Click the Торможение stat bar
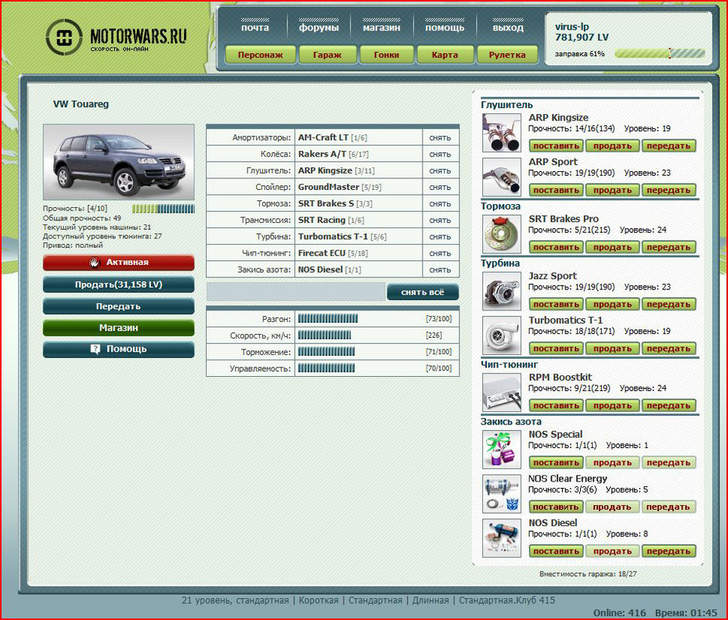The width and height of the screenshot is (728, 620). coord(326,352)
